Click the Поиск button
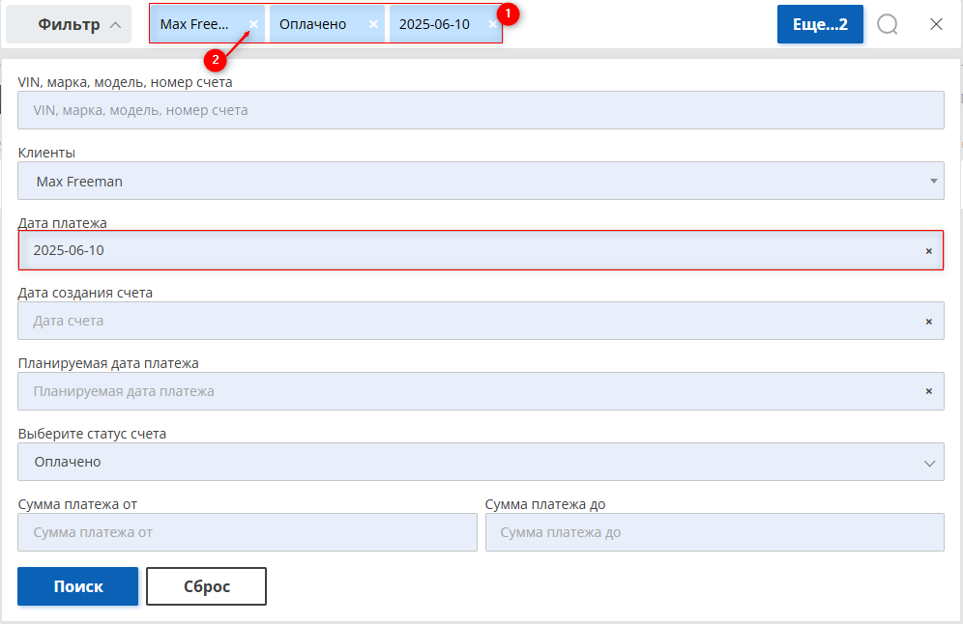The width and height of the screenshot is (963, 624). (78, 586)
